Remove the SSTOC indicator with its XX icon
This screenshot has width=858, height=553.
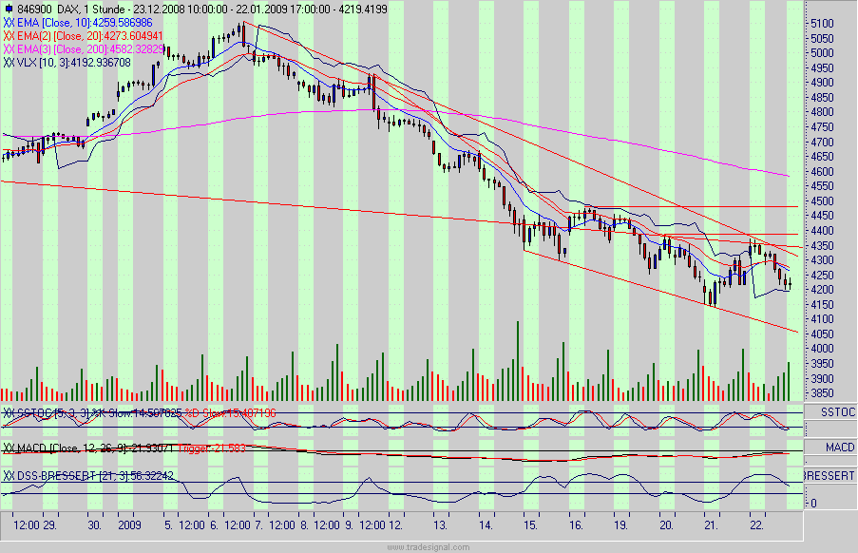point(9,412)
